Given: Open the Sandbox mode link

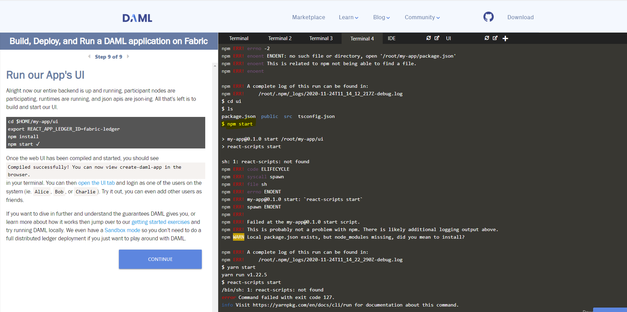Looking at the screenshot, I should pos(122,230).
